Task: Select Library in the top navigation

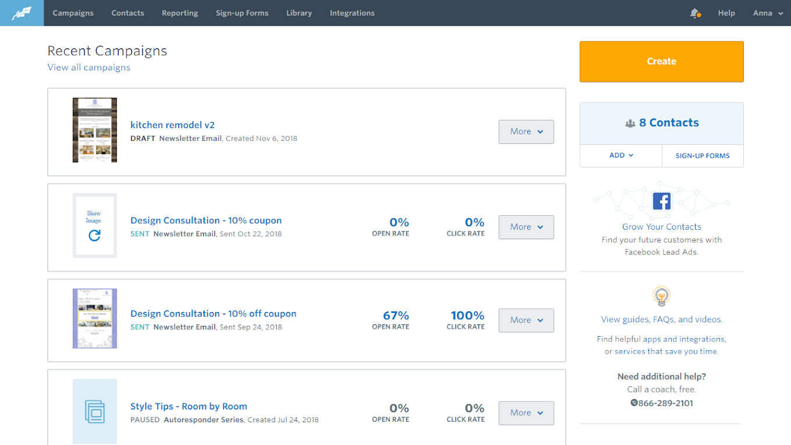Action: coord(299,13)
